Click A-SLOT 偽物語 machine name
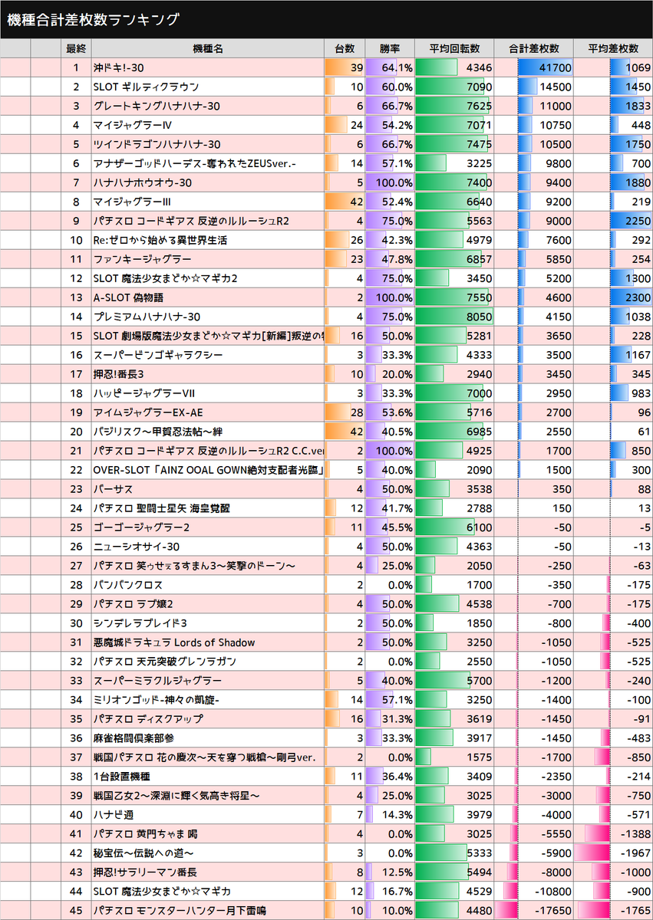This screenshot has height=920, width=653. [x=128, y=297]
